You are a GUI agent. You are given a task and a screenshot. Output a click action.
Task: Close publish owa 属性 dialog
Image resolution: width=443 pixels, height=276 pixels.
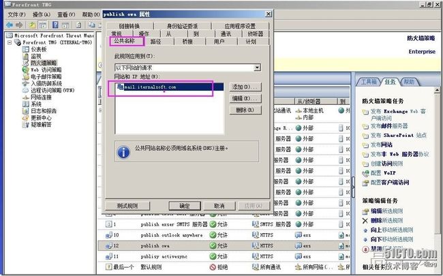tap(269, 14)
